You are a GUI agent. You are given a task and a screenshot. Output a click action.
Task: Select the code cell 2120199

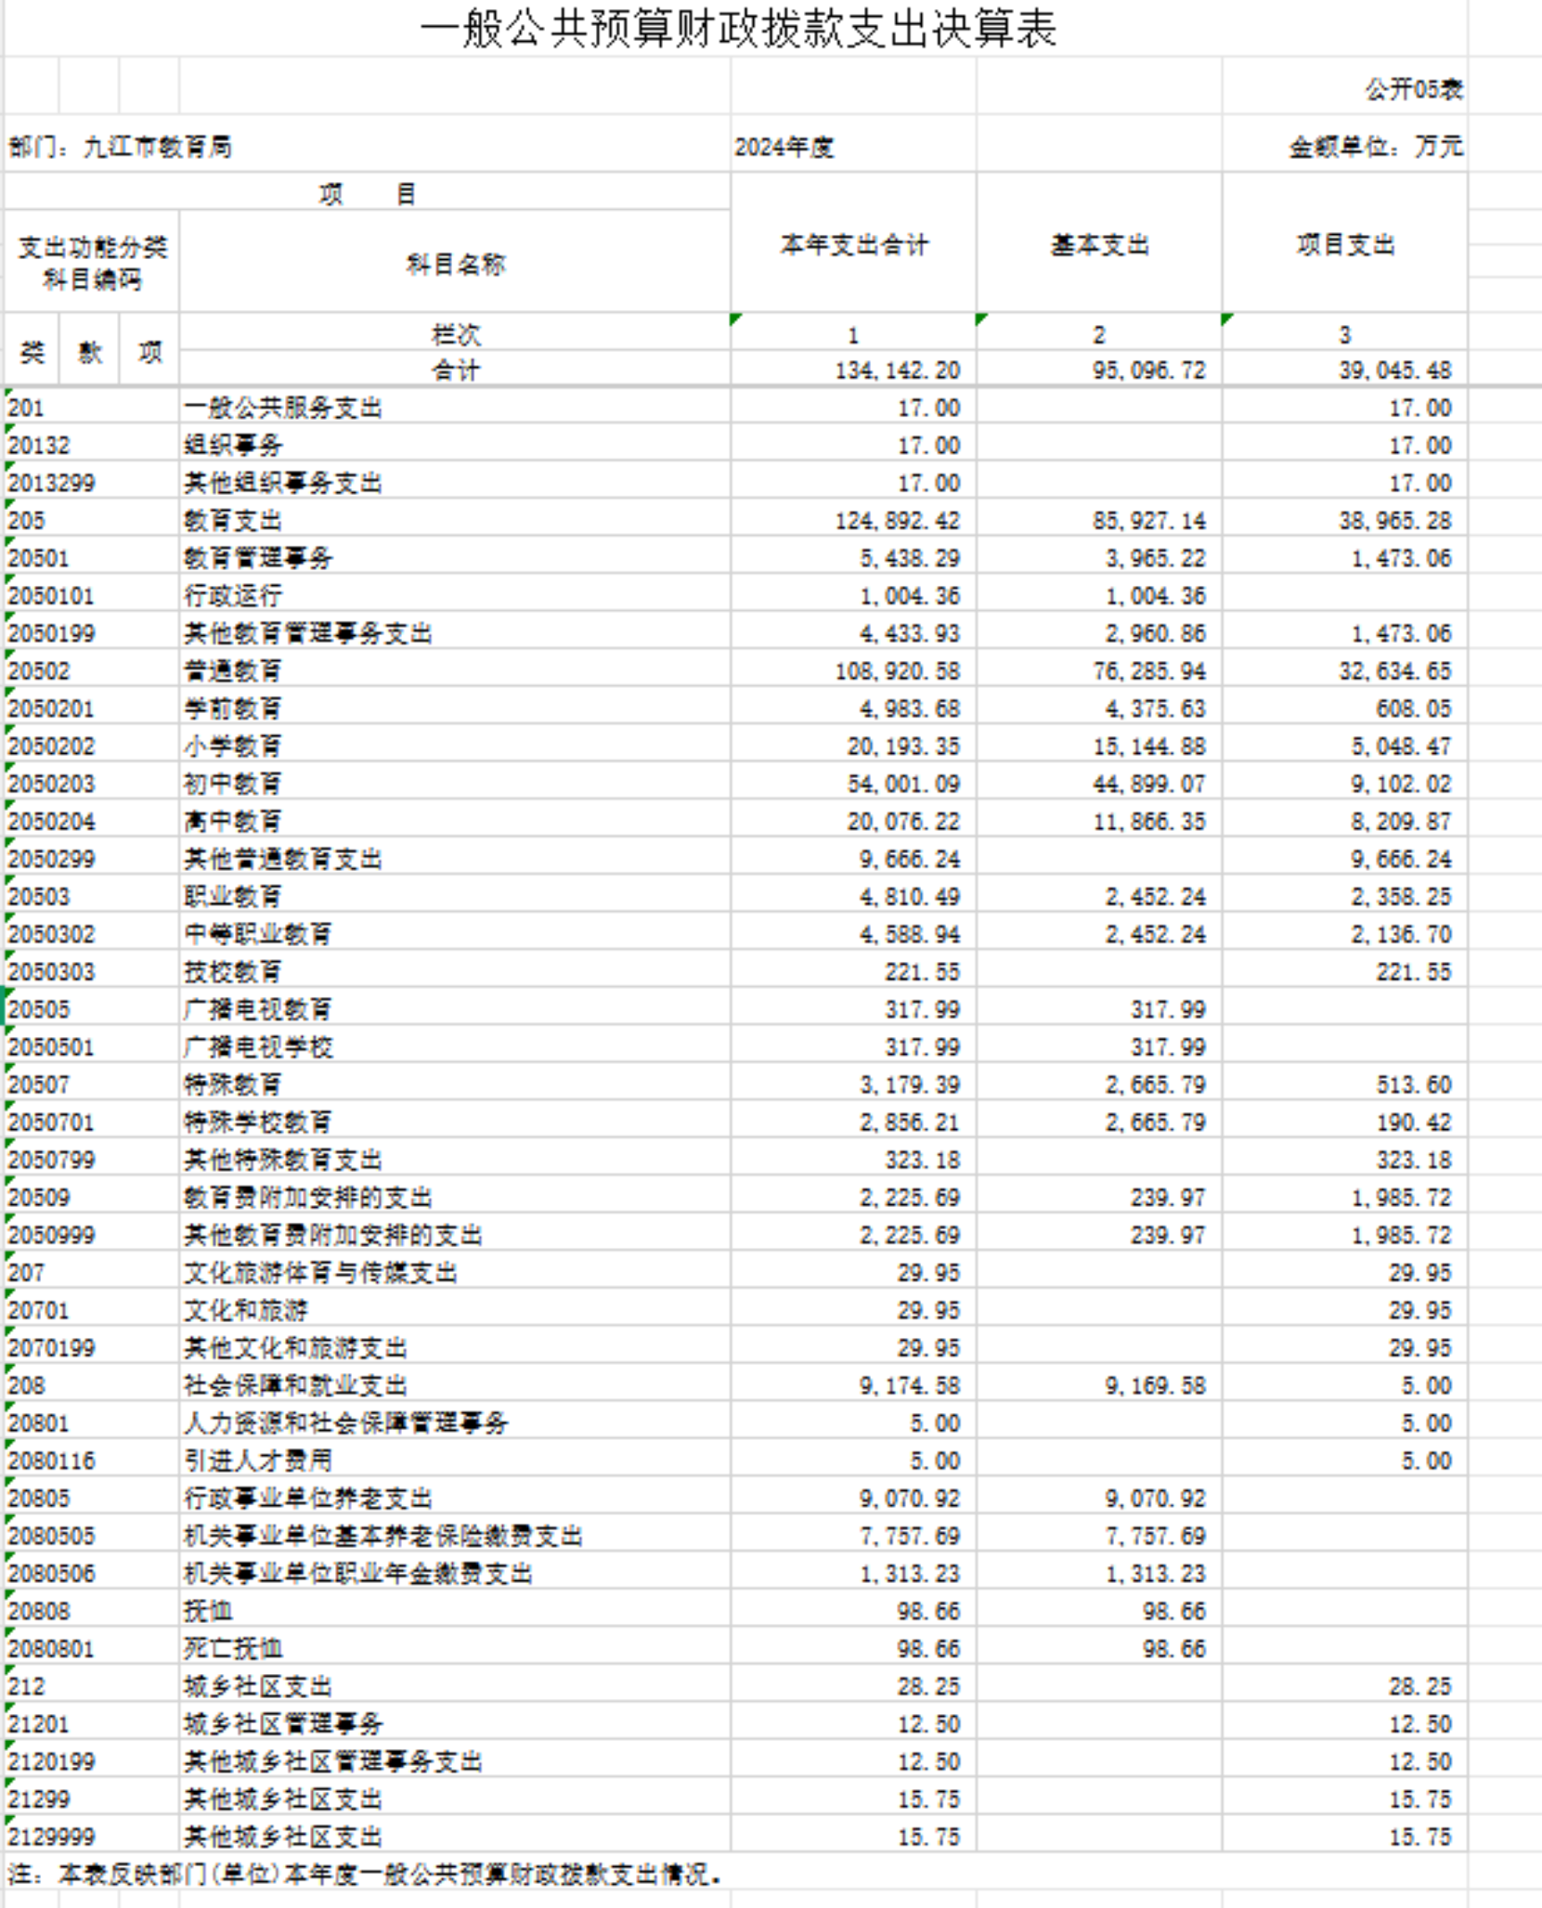[52, 1762]
